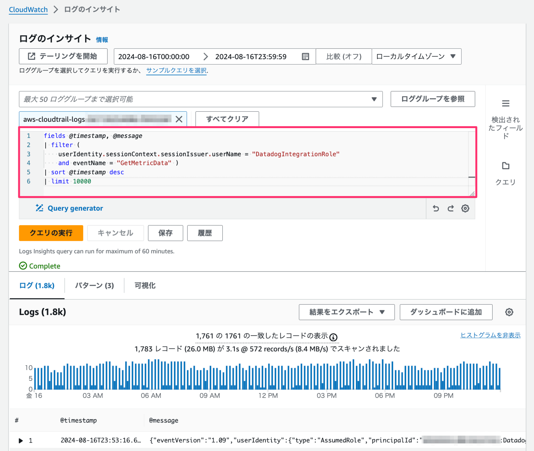Remove the aws-cloudtrail-logs log group chip
This screenshot has width=534, height=451.
pos(179,119)
